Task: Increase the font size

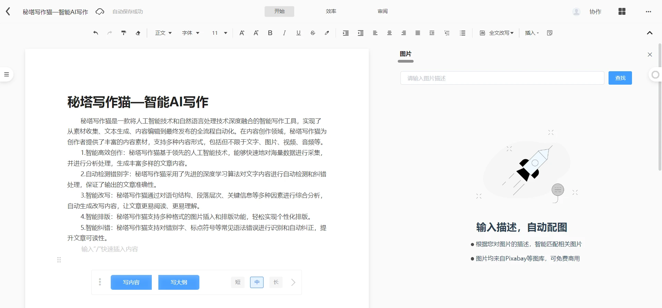Action: tap(242, 33)
